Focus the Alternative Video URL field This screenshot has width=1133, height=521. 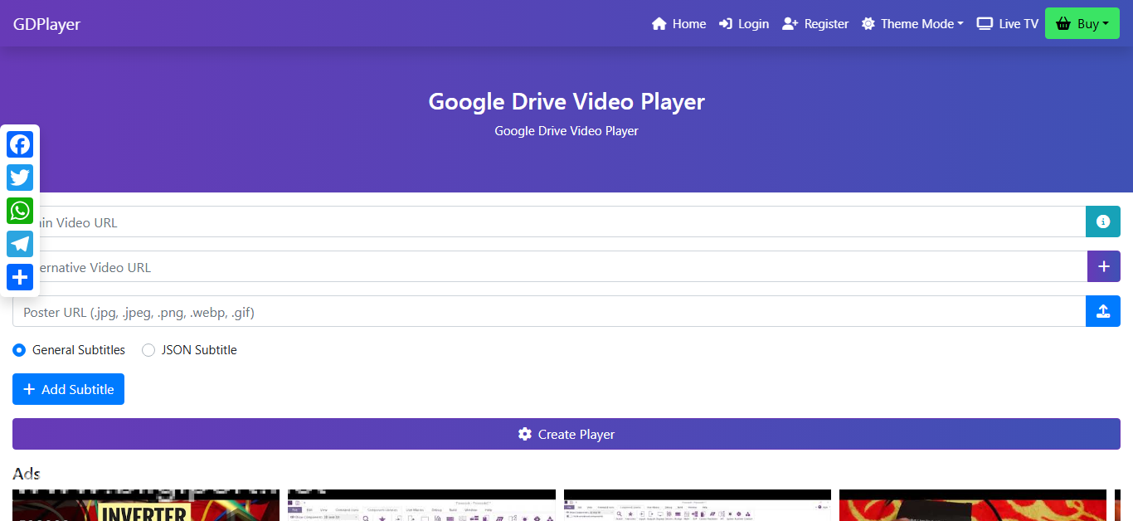[550, 266]
